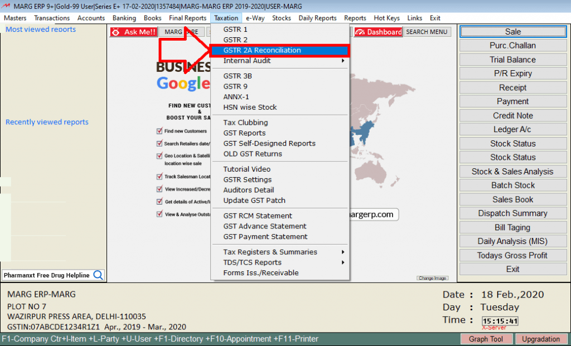Open GST Advance Statement entry

click(x=280, y=226)
